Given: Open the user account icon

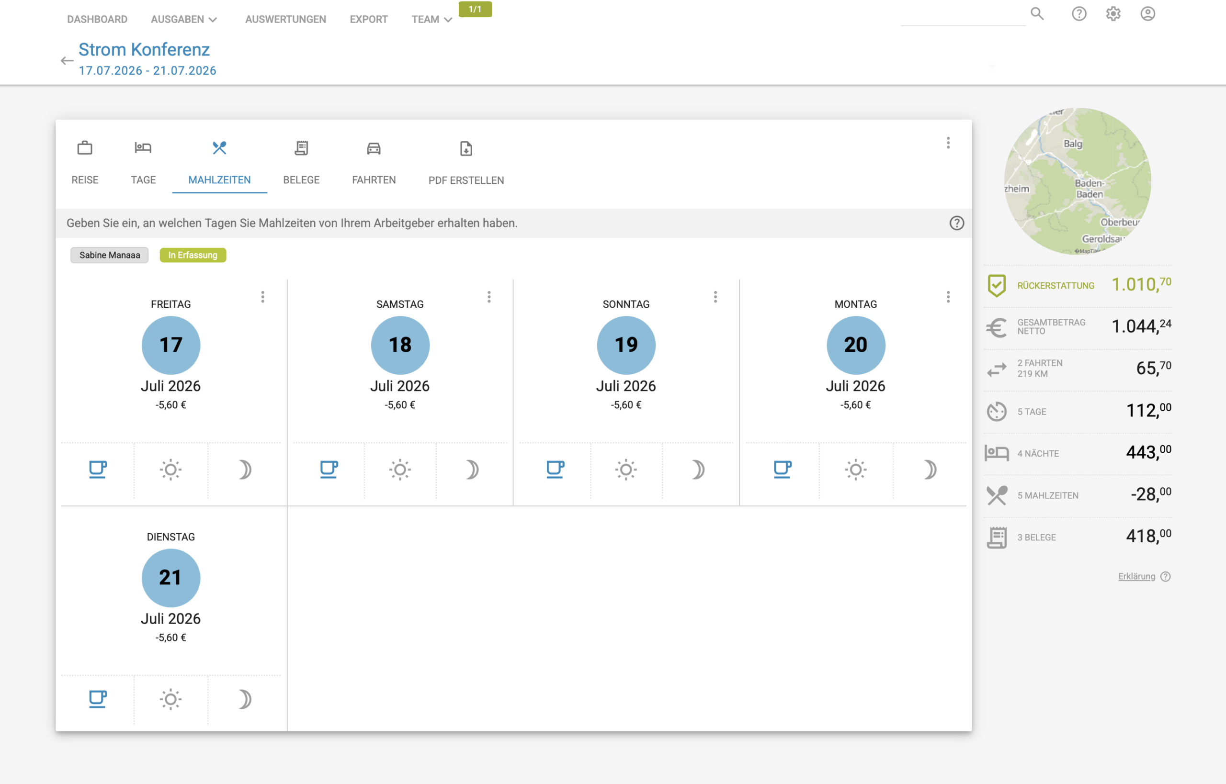Looking at the screenshot, I should click(1147, 14).
